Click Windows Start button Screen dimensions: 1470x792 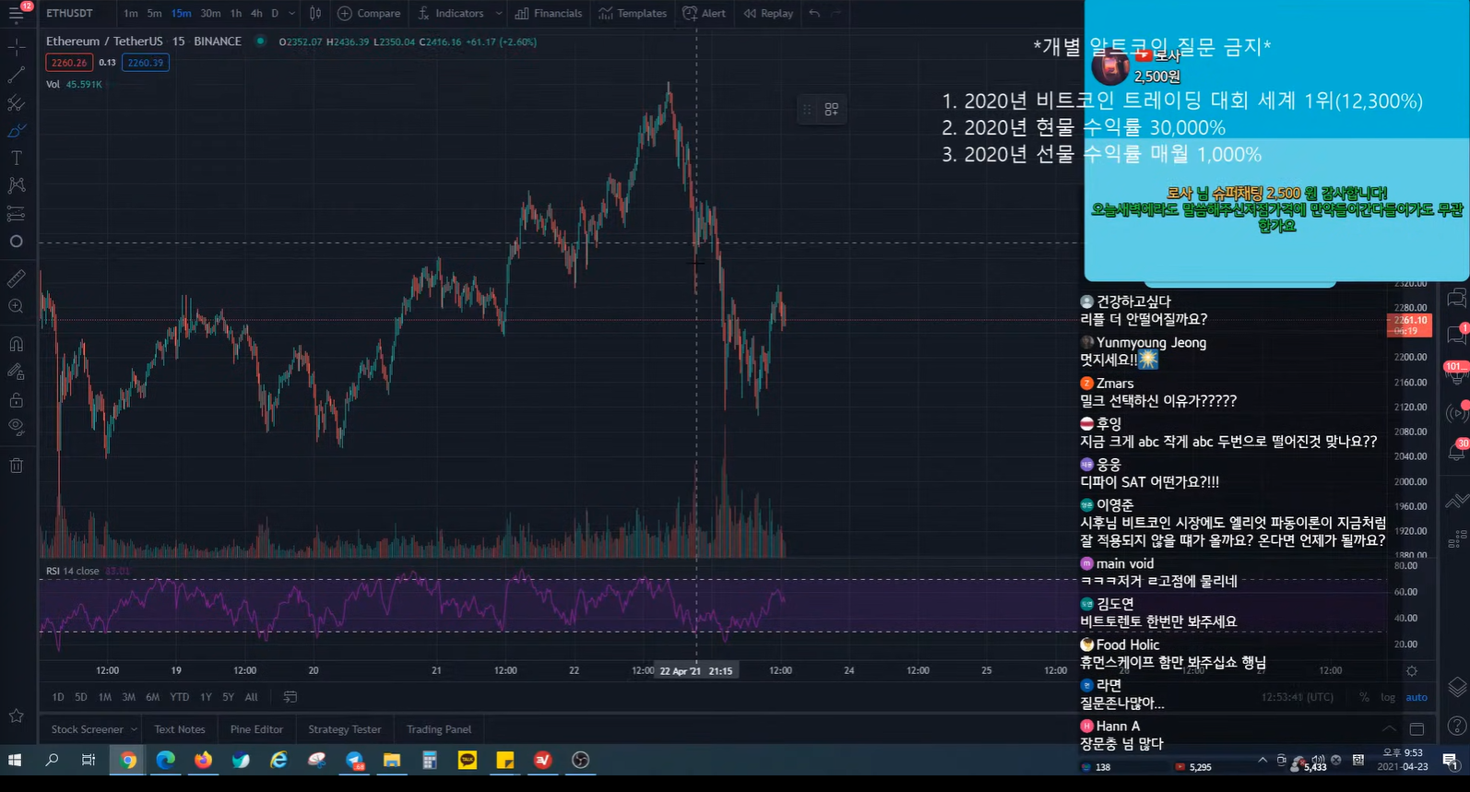pos(15,760)
